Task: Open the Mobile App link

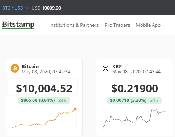Action: tap(148, 25)
